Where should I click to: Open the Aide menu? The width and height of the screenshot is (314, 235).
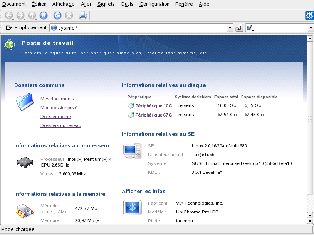point(204,4)
